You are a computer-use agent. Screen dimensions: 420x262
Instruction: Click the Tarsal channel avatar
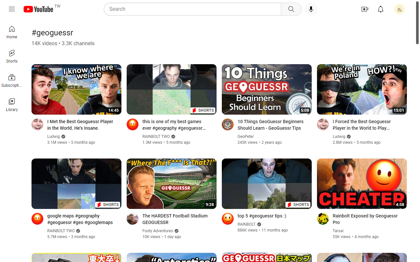(323, 219)
